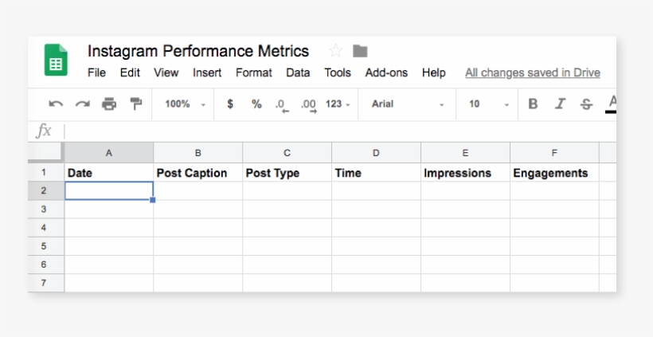Screen dimensions: 653x337
Task: Click the fill handle of cell A2
Action: [153, 200]
